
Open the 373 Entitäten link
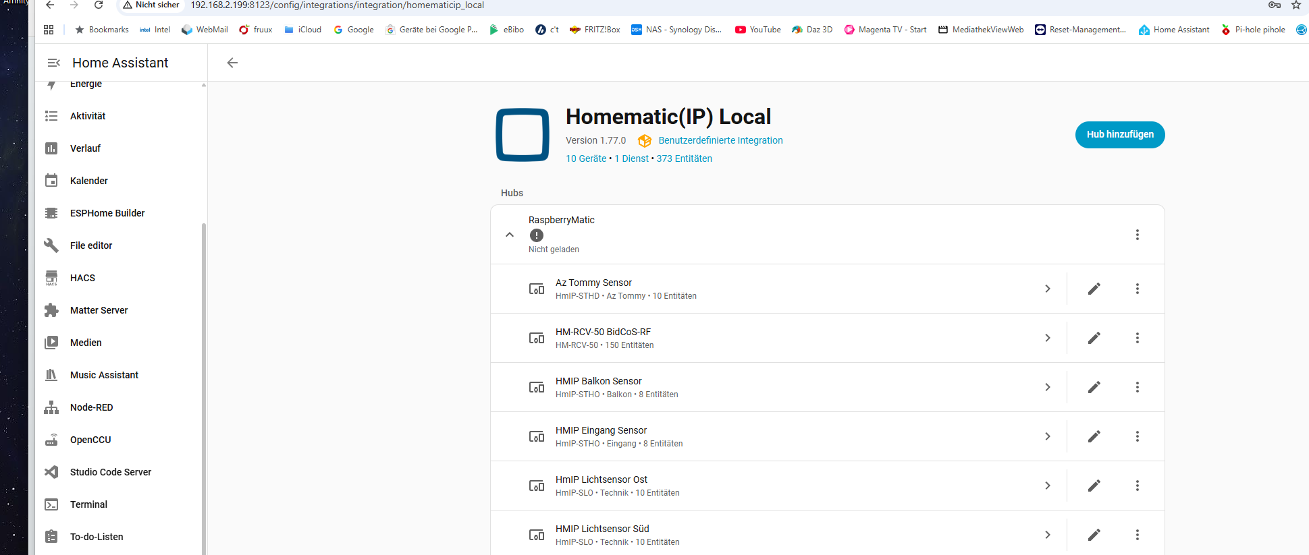point(684,158)
